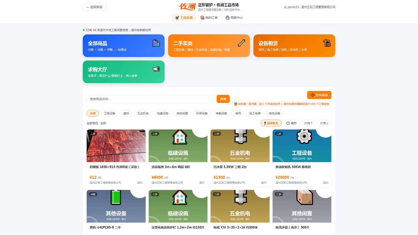
Task: Select the 施工电梯 filter chip
Action: [255, 113]
